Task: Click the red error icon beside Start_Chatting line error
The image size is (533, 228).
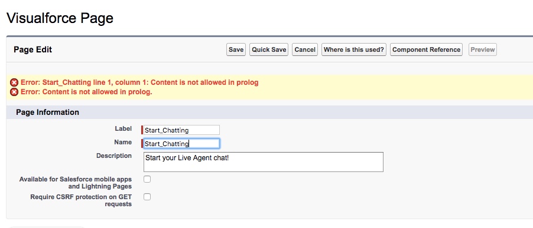Action: click(14, 82)
